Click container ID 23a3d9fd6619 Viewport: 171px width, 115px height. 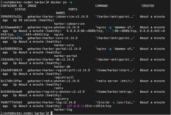(12, 70)
